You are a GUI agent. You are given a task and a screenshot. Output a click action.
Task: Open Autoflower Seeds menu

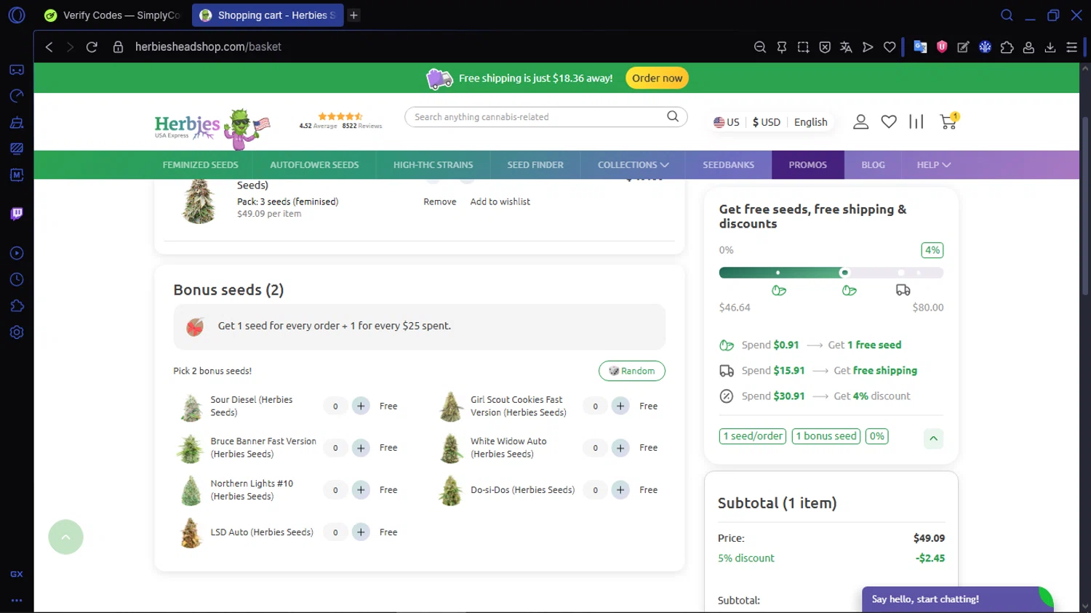[x=314, y=165]
